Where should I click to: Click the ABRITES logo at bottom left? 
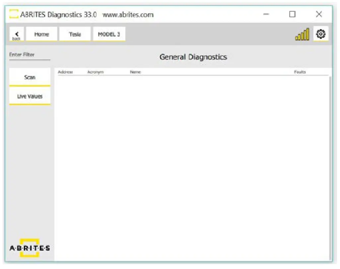pos(30,248)
